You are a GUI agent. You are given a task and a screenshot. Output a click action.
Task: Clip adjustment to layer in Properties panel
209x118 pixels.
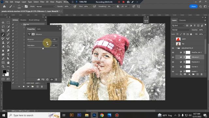39,79
